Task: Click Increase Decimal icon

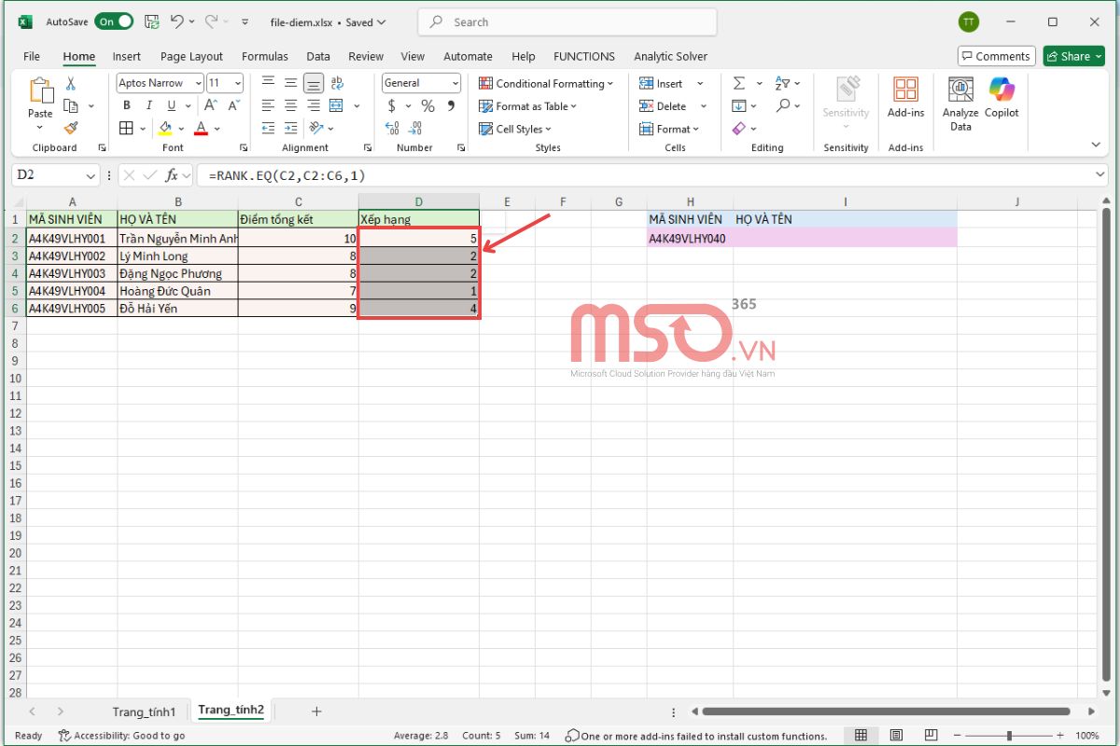Action: [392, 129]
